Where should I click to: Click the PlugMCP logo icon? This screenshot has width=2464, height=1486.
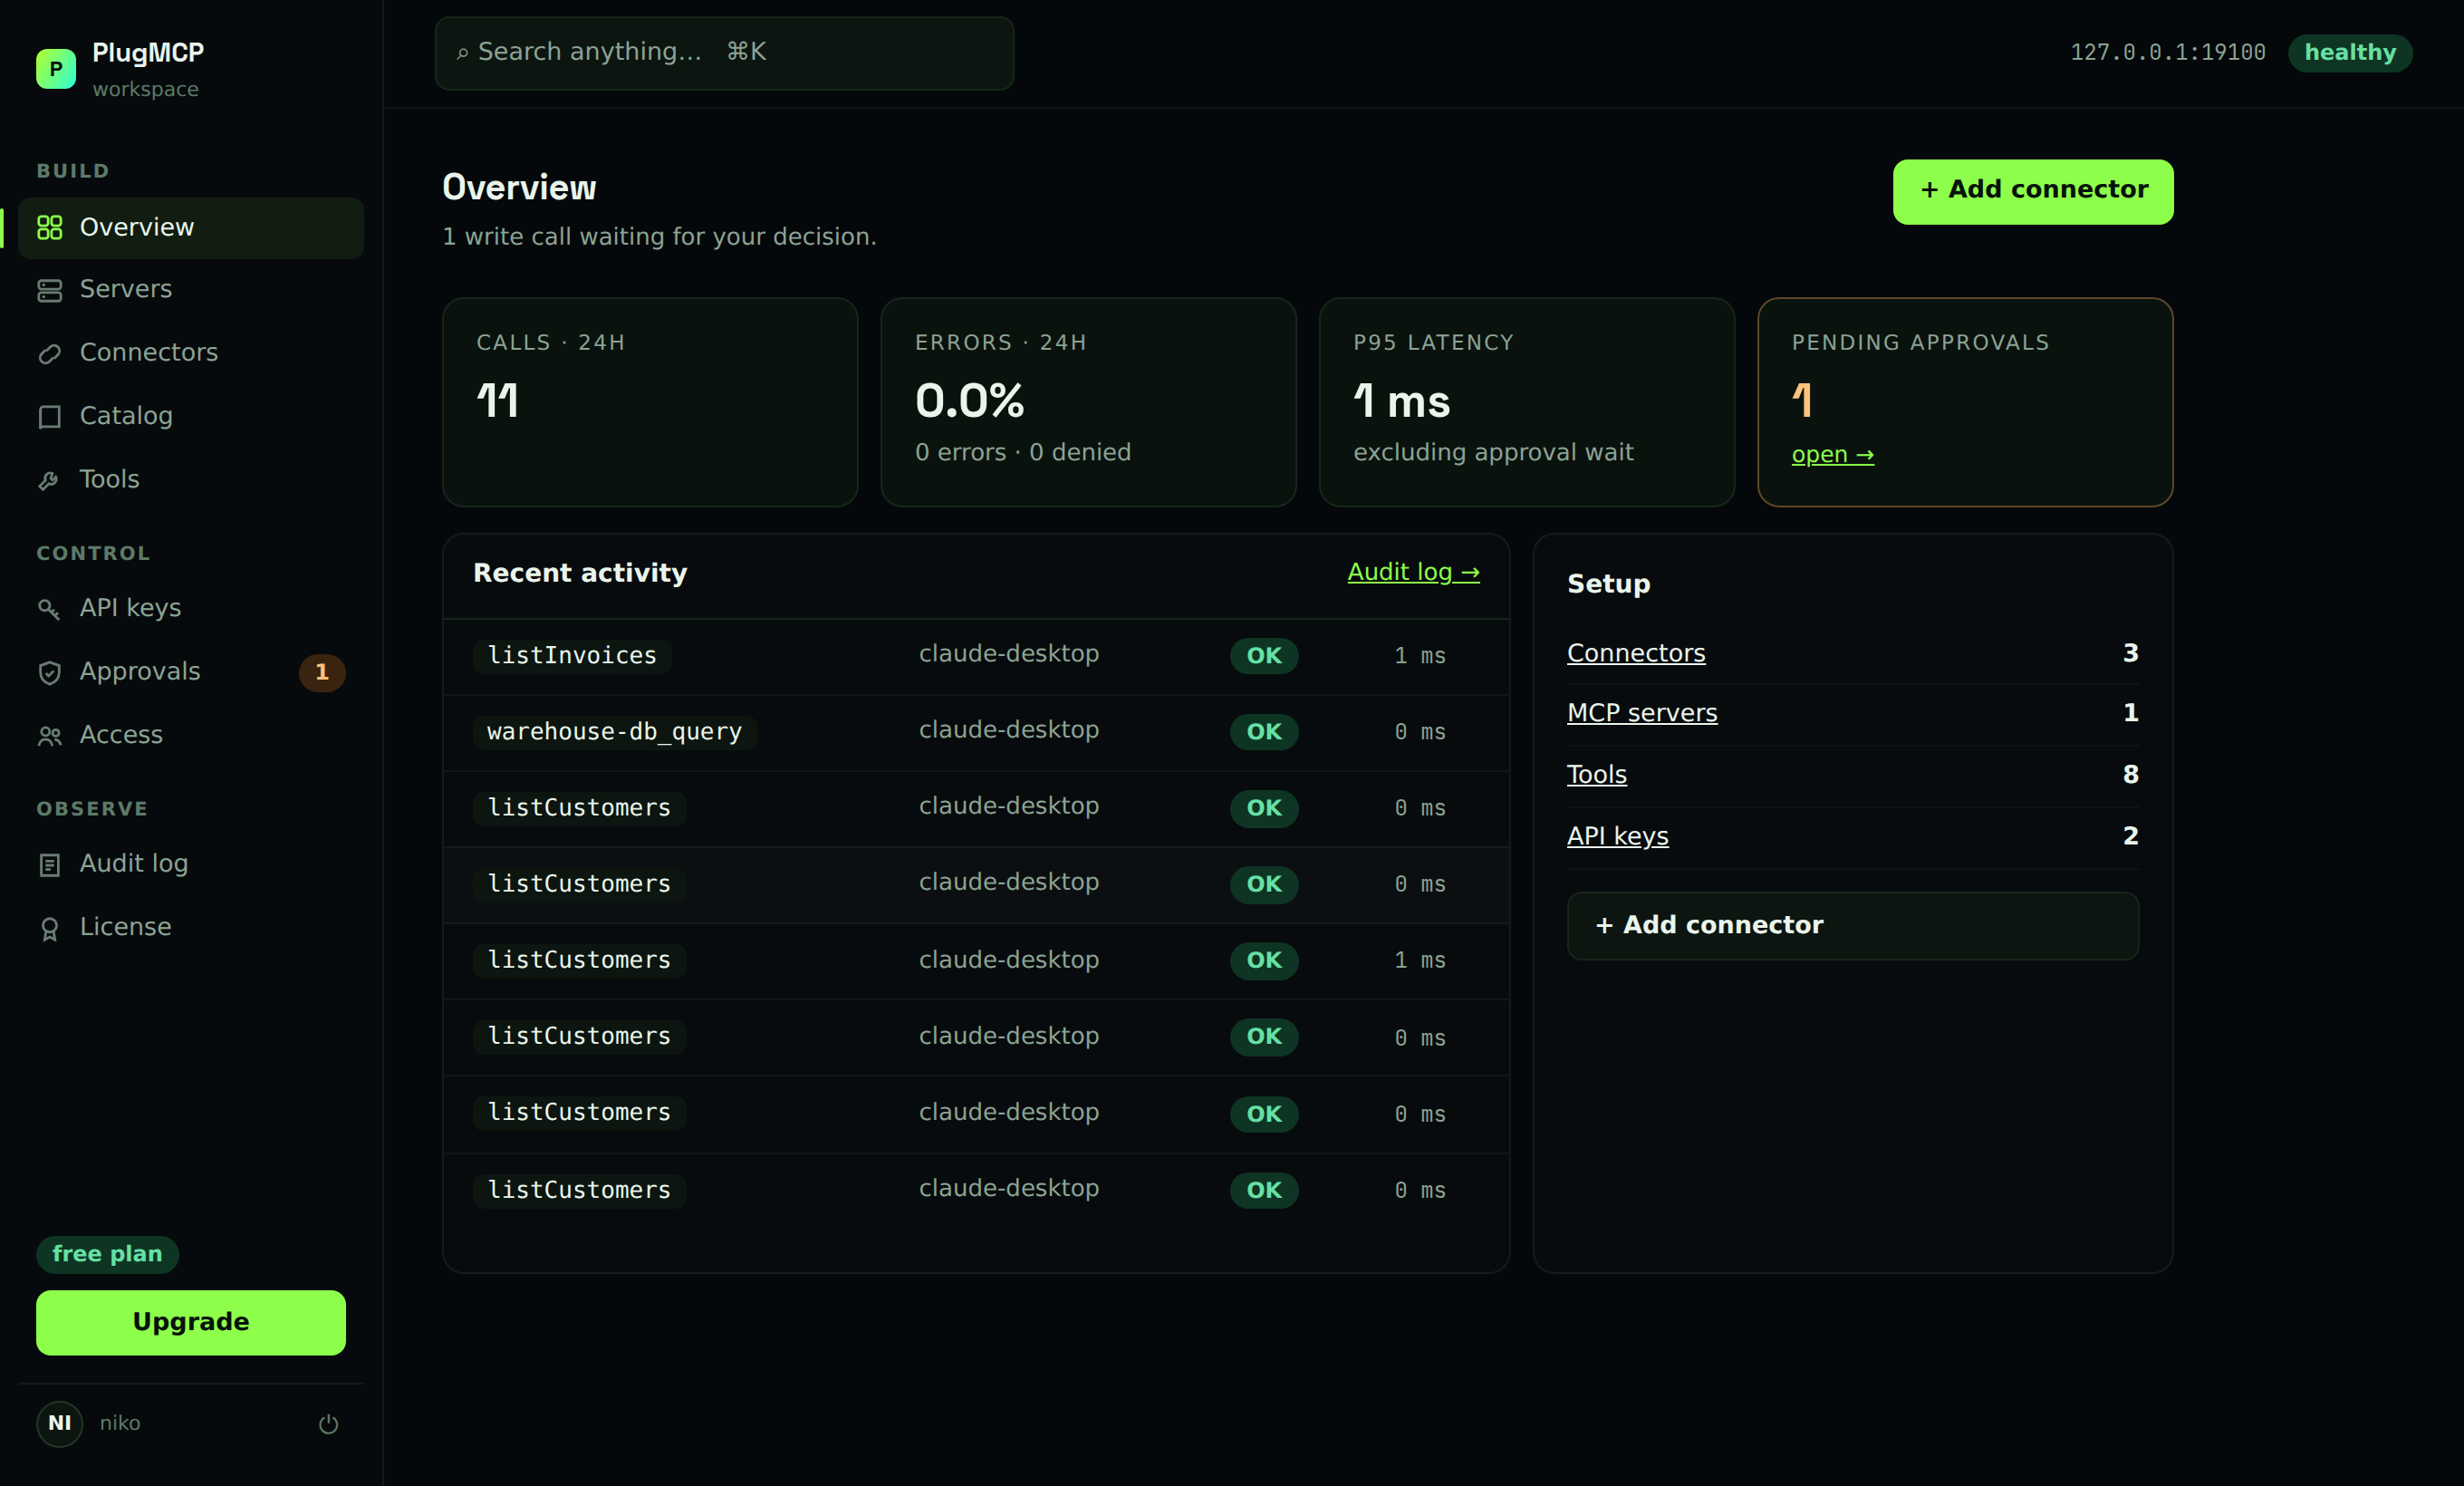[56, 69]
